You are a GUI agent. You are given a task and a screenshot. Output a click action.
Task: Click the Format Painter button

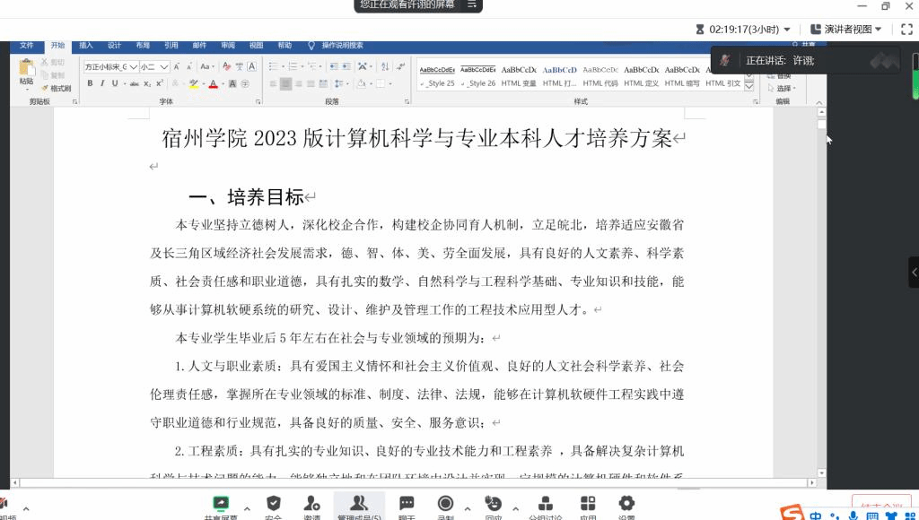tap(57, 88)
